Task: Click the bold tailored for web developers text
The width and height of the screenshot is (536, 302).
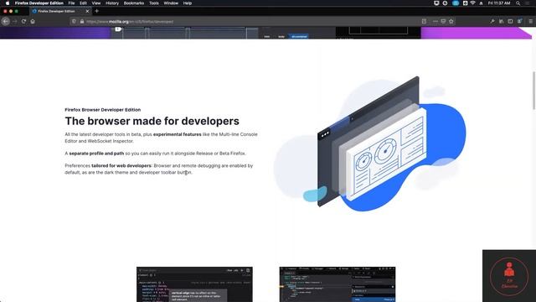Action: [121, 166]
